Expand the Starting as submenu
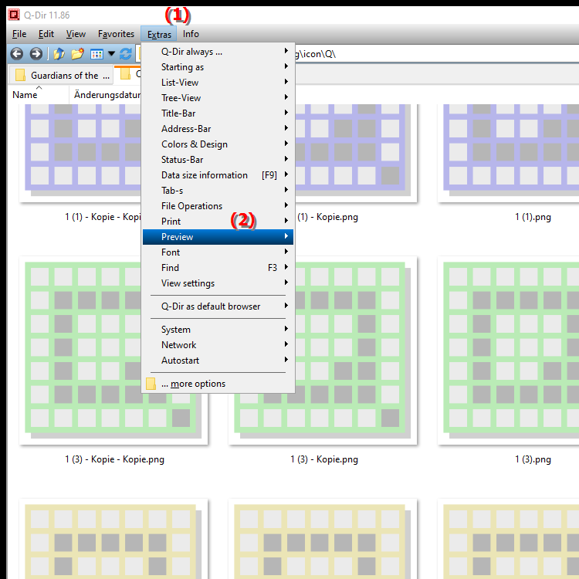This screenshot has width=579, height=579. coord(218,67)
